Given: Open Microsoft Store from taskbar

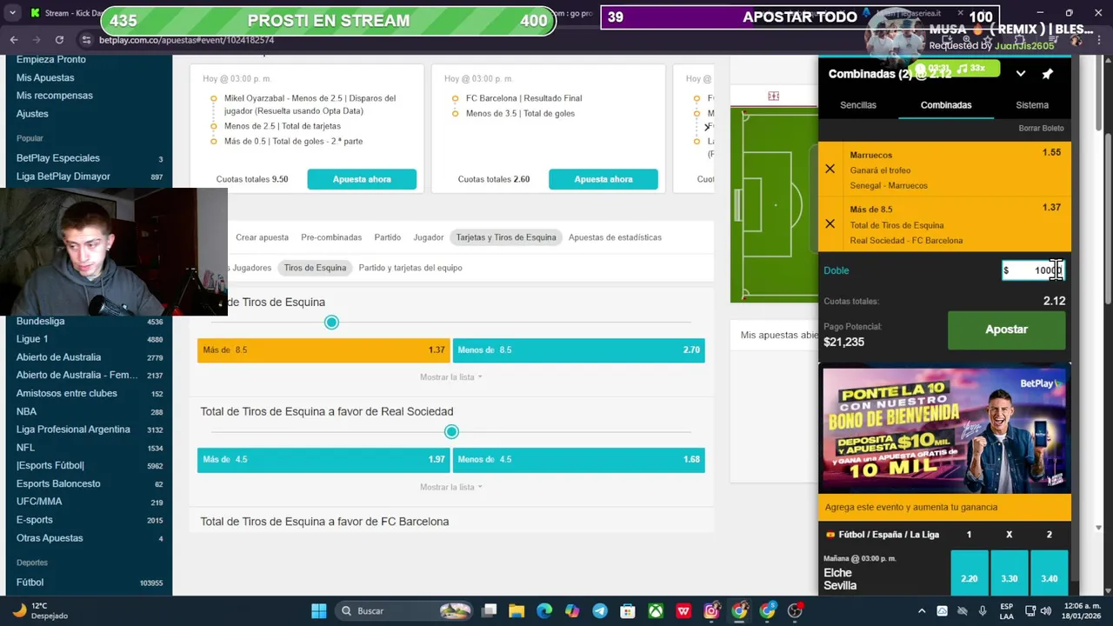Looking at the screenshot, I should click(x=628, y=610).
